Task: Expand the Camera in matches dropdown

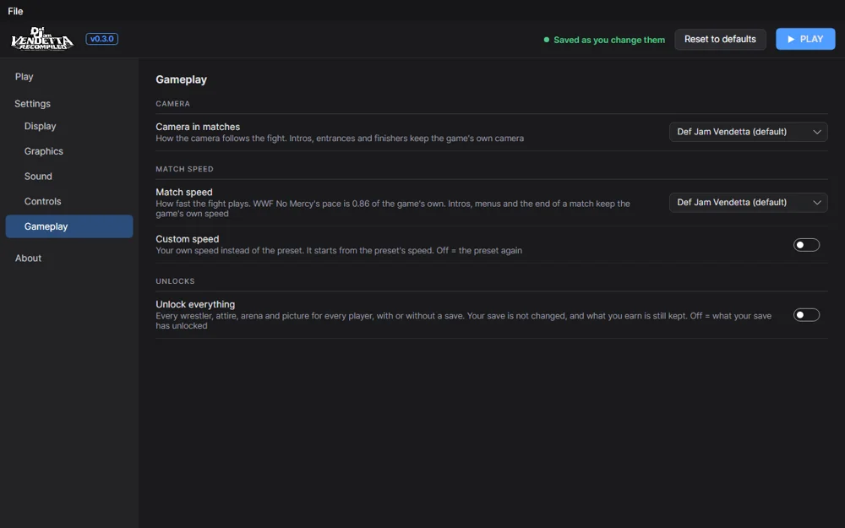Action: (748, 132)
